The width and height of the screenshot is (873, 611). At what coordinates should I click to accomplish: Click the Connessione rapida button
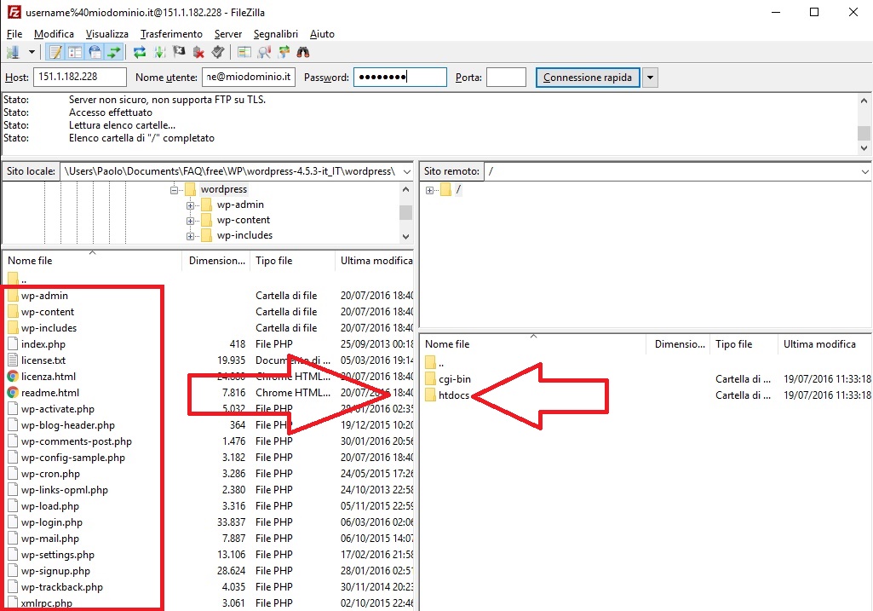(x=588, y=78)
